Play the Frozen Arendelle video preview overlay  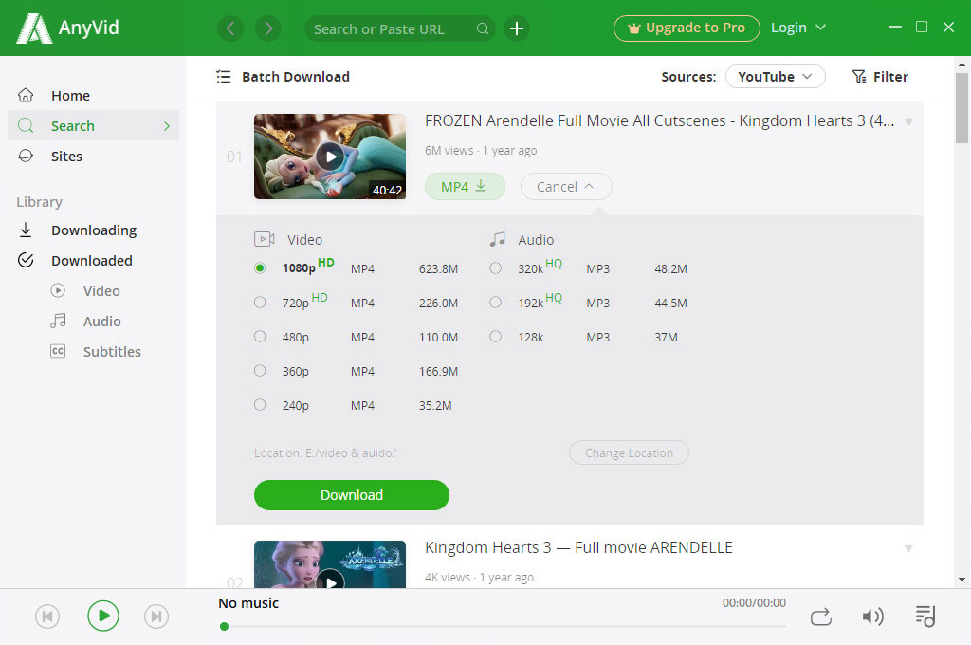[330, 157]
